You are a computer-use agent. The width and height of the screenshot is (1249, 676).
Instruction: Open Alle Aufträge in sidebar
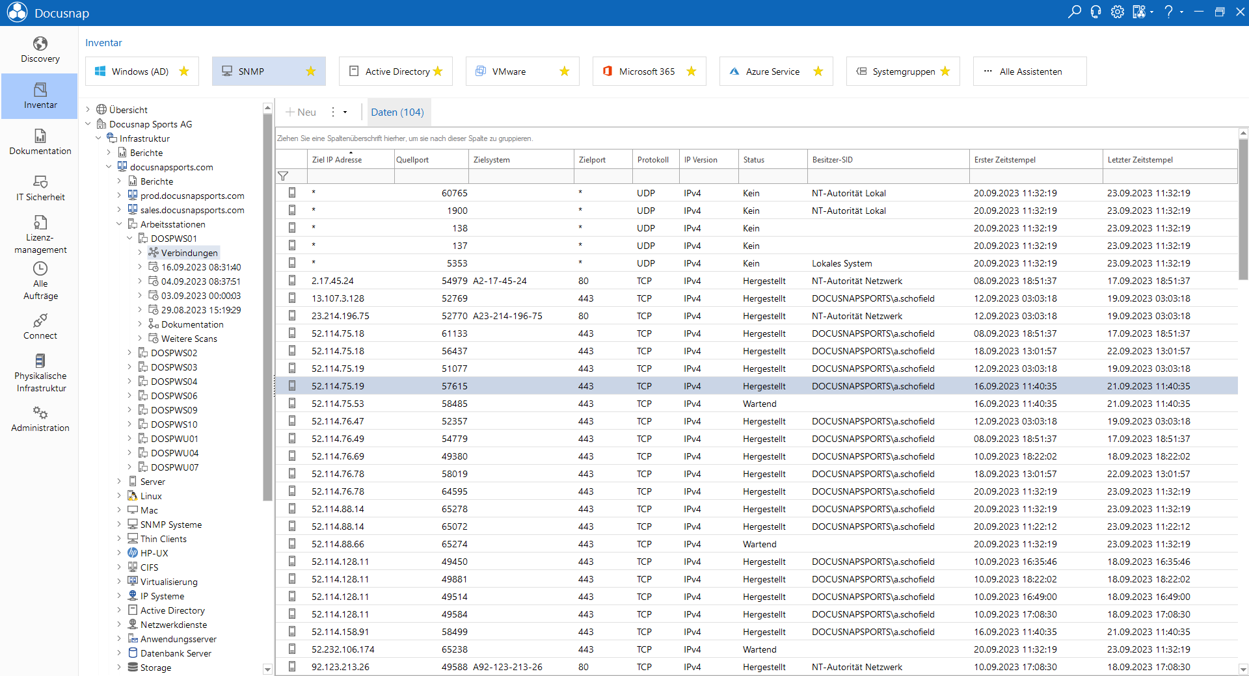point(40,281)
